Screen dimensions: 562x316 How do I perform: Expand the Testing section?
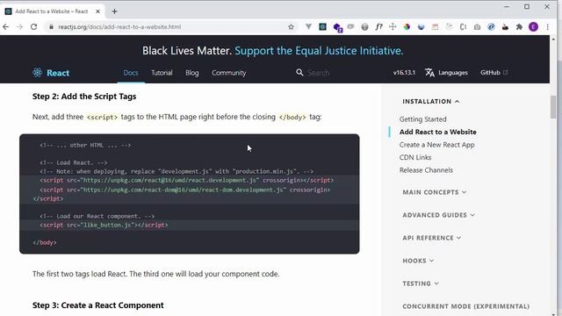421,284
